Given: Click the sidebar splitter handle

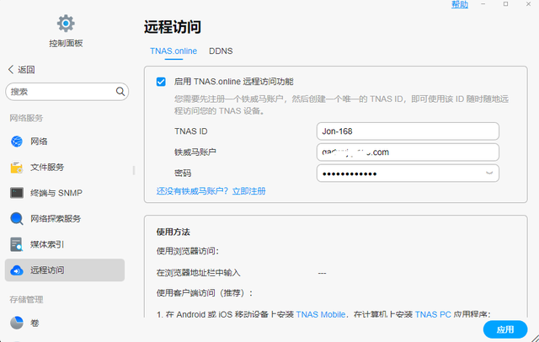Looking at the screenshot, I should click(x=134, y=170).
